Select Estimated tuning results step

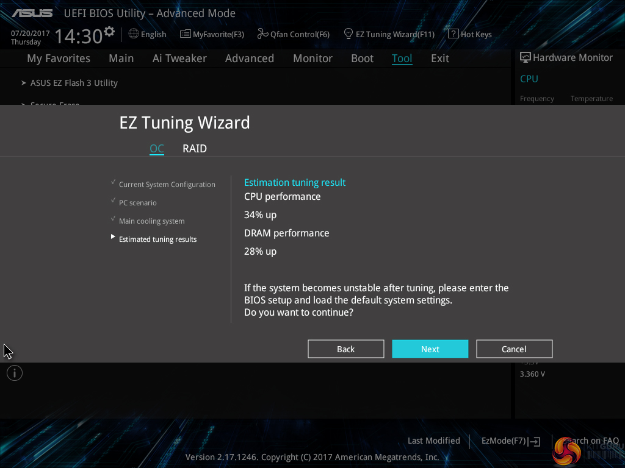click(x=158, y=239)
